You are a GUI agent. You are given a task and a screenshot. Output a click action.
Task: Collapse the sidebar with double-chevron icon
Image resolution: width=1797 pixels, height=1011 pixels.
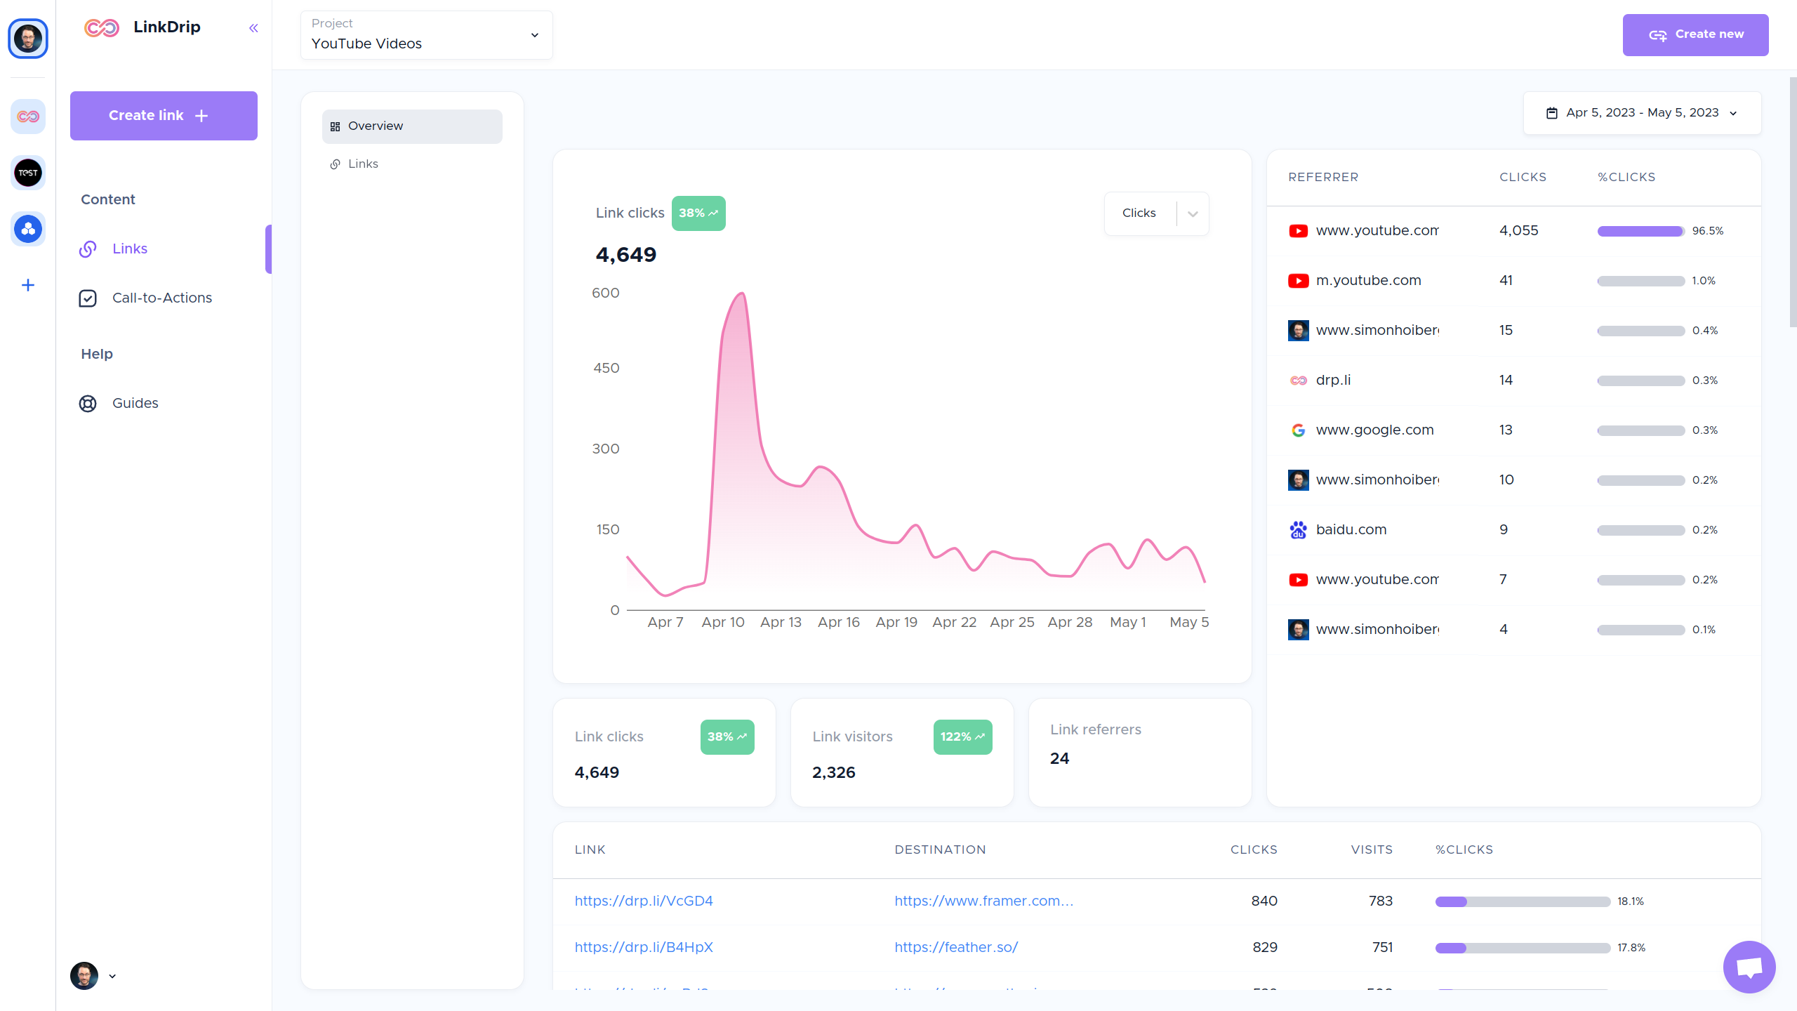253,28
